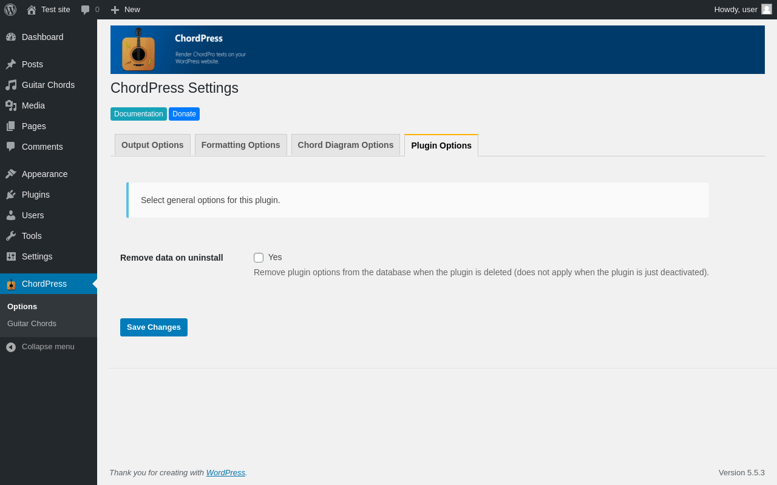The width and height of the screenshot is (777, 485).
Task: Open the Pages menu label
Action: pyautogui.click(x=34, y=126)
